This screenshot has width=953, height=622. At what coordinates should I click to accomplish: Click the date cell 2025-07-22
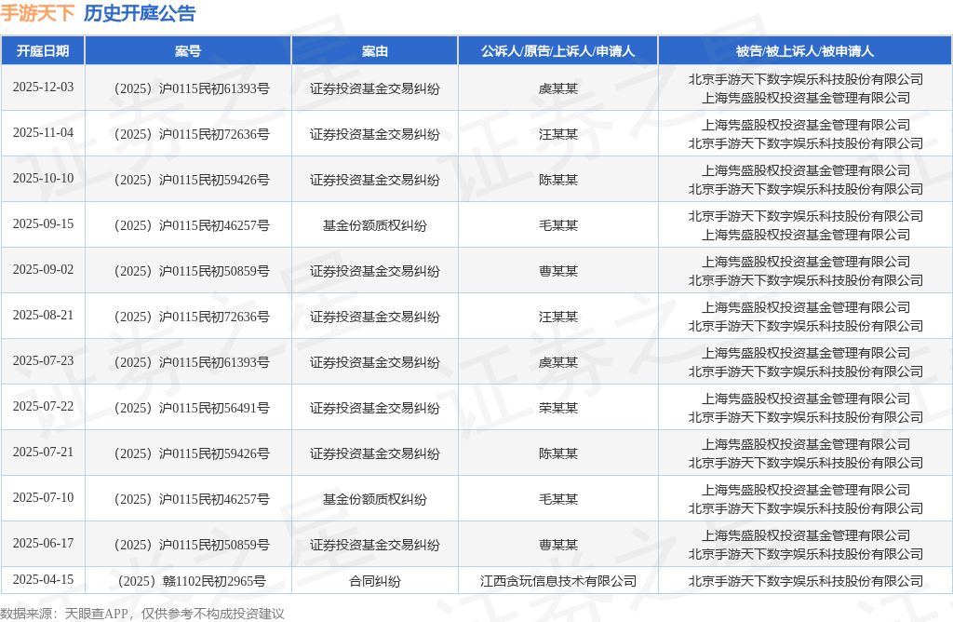point(43,406)
